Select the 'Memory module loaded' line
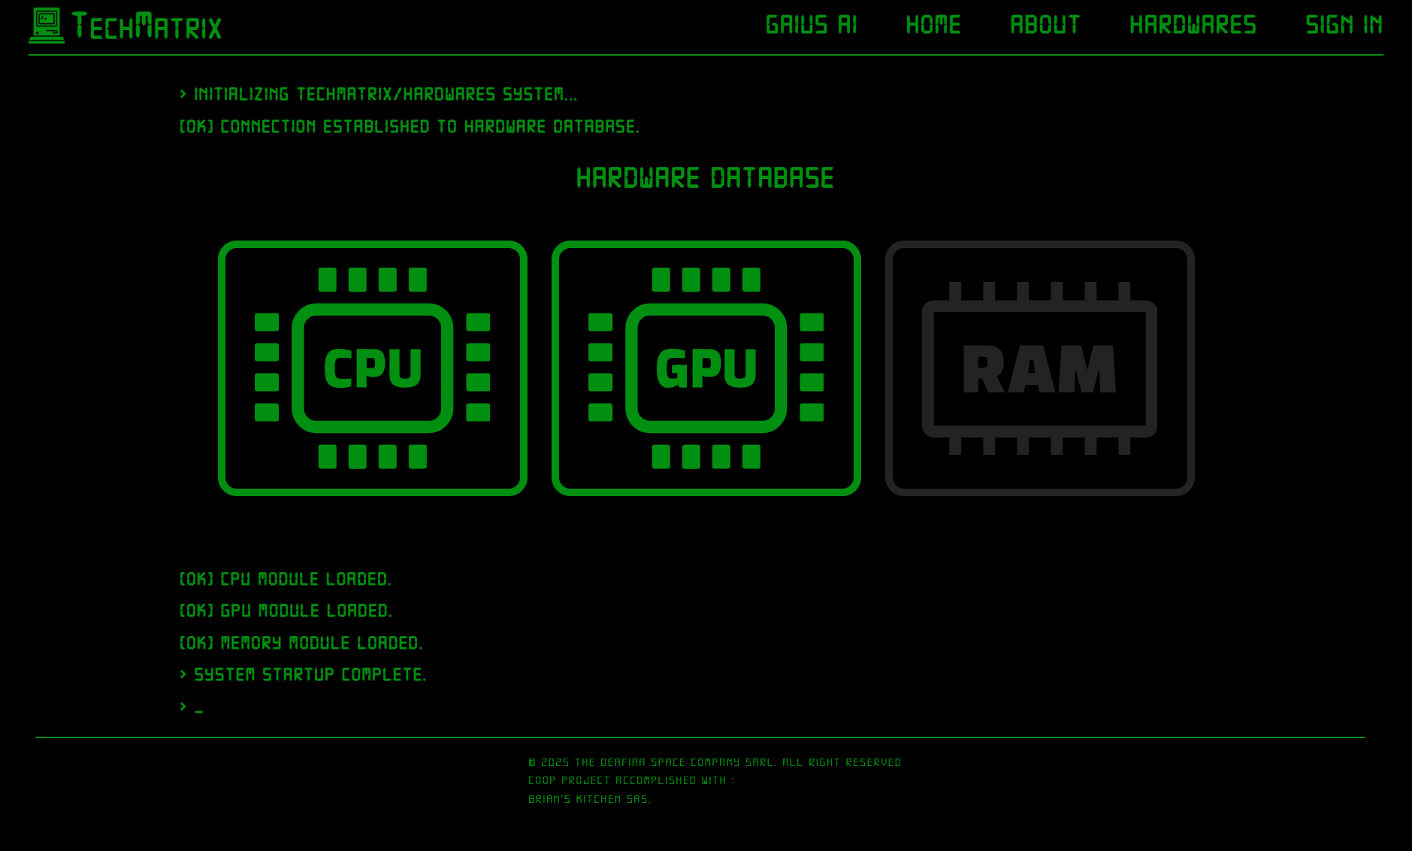This screenshot has height=851, width=1412. [x=301, y=643]
